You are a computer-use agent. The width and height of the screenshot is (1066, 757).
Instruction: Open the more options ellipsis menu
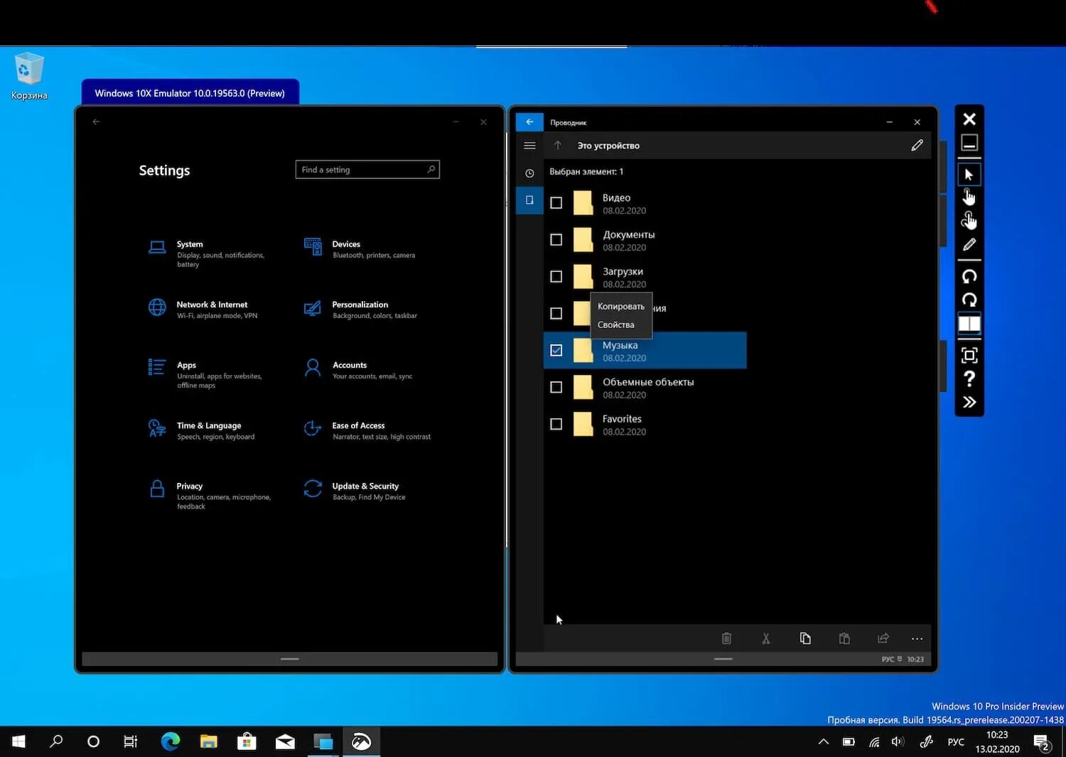click(917, 638)
